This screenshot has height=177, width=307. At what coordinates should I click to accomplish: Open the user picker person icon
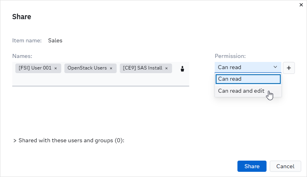[x=183, y=68]
